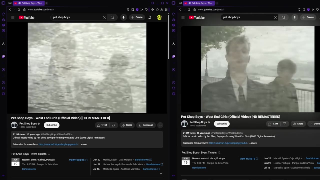320x180 pixels.
Task: Go back in left window
Action: (10, 9)
